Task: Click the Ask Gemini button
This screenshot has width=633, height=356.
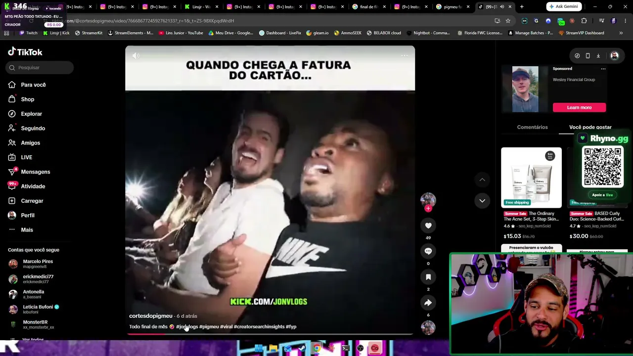Action: [563, 6]
